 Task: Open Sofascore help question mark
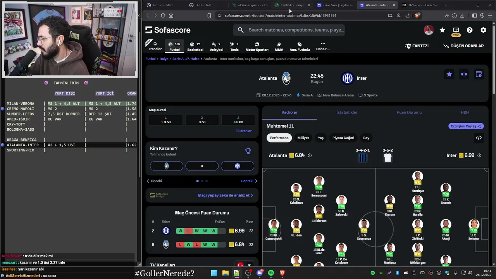[470, 30]
